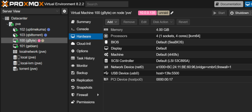Click the pink 10.0.0.135 tag

click(147, 13)
